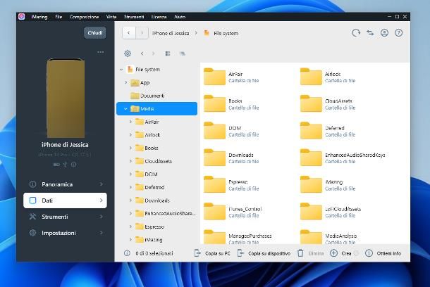Expand the CloudAssets tree node
The image size is (430, 287).
pos(130,161)
